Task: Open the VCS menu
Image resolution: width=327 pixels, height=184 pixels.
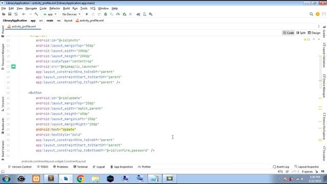Action: [92, 8]
